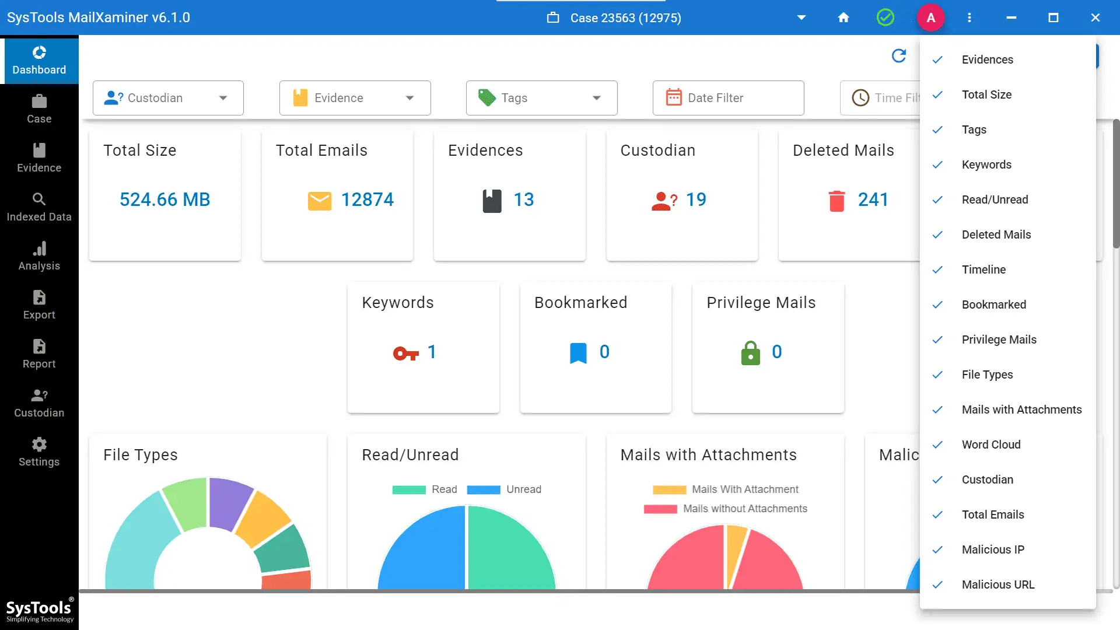This screenshot has height=630, width=1120.
Task: Toggle Privilege Mails widget option
Action: coord(1008,339)
